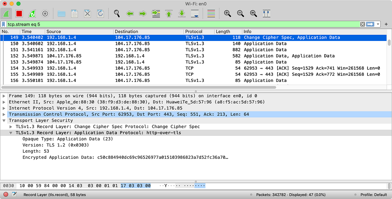The image size is (392, 199).
Task: Click the display filter bookmark icon
Action: [x=3, y=24]
